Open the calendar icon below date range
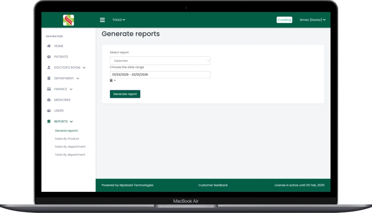 click(x=112, y=81)
